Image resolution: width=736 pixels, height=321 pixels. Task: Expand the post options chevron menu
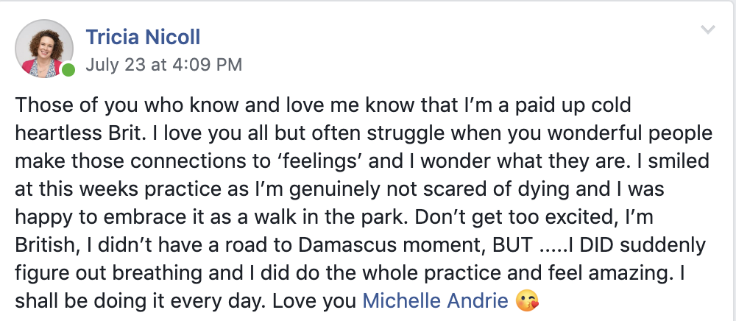click(x=707, y=29)
